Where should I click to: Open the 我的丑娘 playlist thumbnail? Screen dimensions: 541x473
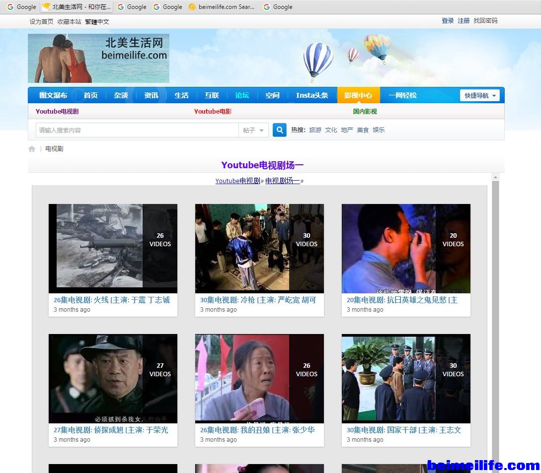(x=259, y=378)
